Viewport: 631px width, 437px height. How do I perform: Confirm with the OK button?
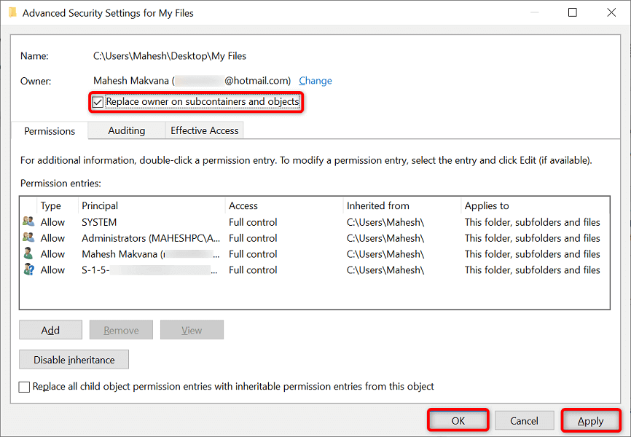(458, 420)
